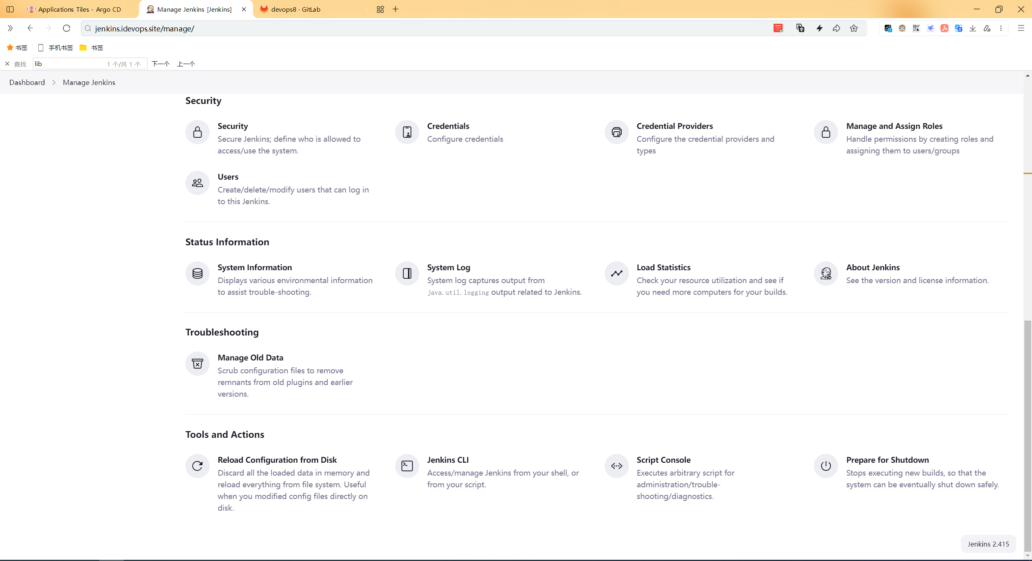The image size is (1032, 561).
Task: Click the Manage Old Data trash icon
Action: [x=197, y=364]
